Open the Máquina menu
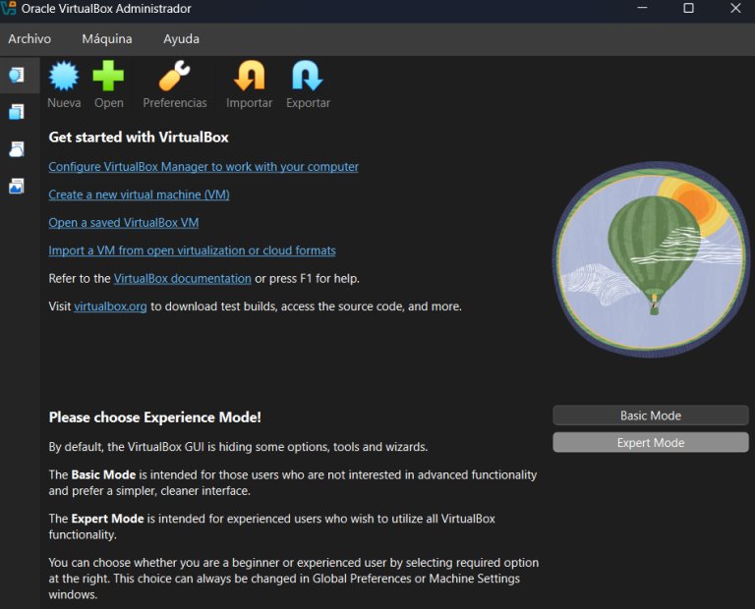 click(x=107, y=39)
